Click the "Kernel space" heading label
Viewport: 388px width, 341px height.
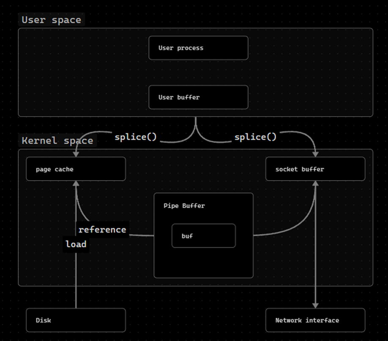click(57, 141)
